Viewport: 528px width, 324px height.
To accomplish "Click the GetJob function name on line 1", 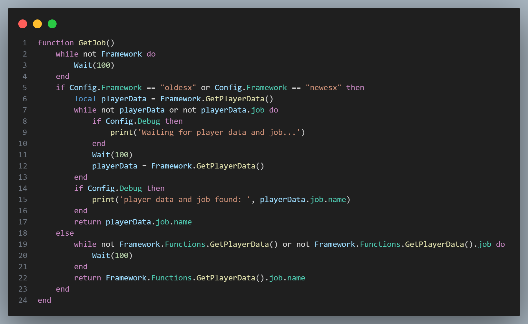I will point(92,43).
